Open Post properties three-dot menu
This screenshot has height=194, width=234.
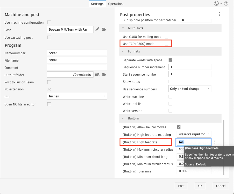(219, 14)
